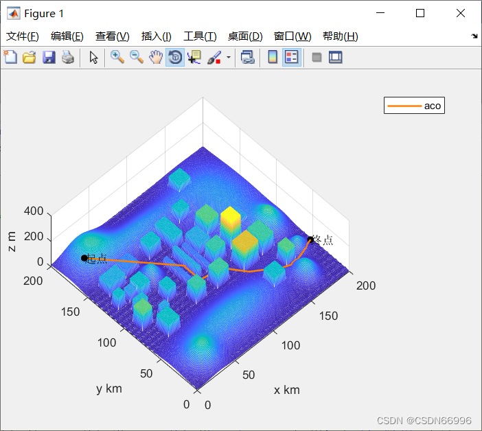Screen dimensions: 482x431
Task: Click the New Figure icon
Action: coord(11,57)
